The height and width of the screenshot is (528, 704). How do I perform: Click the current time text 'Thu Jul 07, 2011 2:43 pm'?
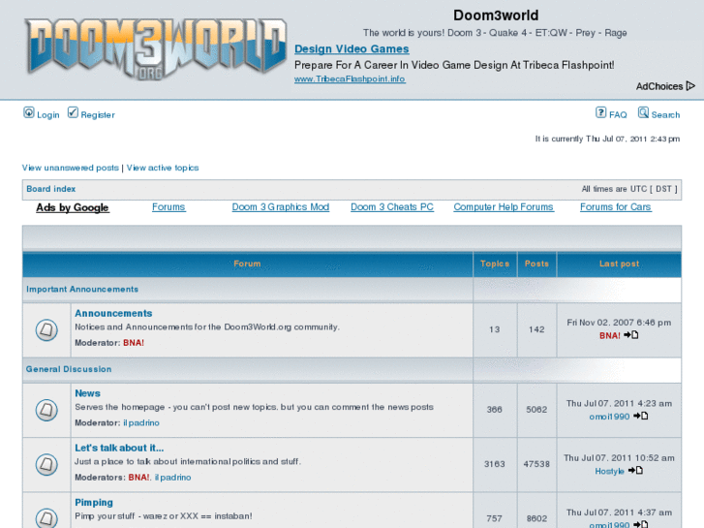(x=632, y=139)
